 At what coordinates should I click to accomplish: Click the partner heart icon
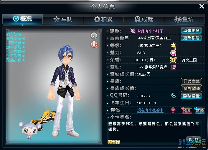(x=173, y=110)
